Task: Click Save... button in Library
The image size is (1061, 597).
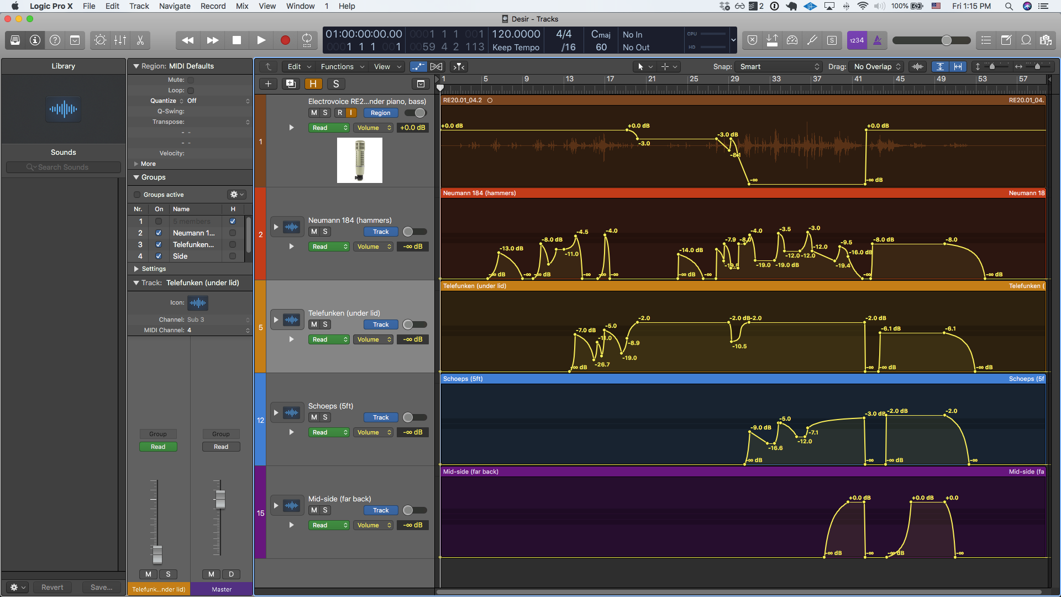Action: pyautogui.click(x=101, y=588)
